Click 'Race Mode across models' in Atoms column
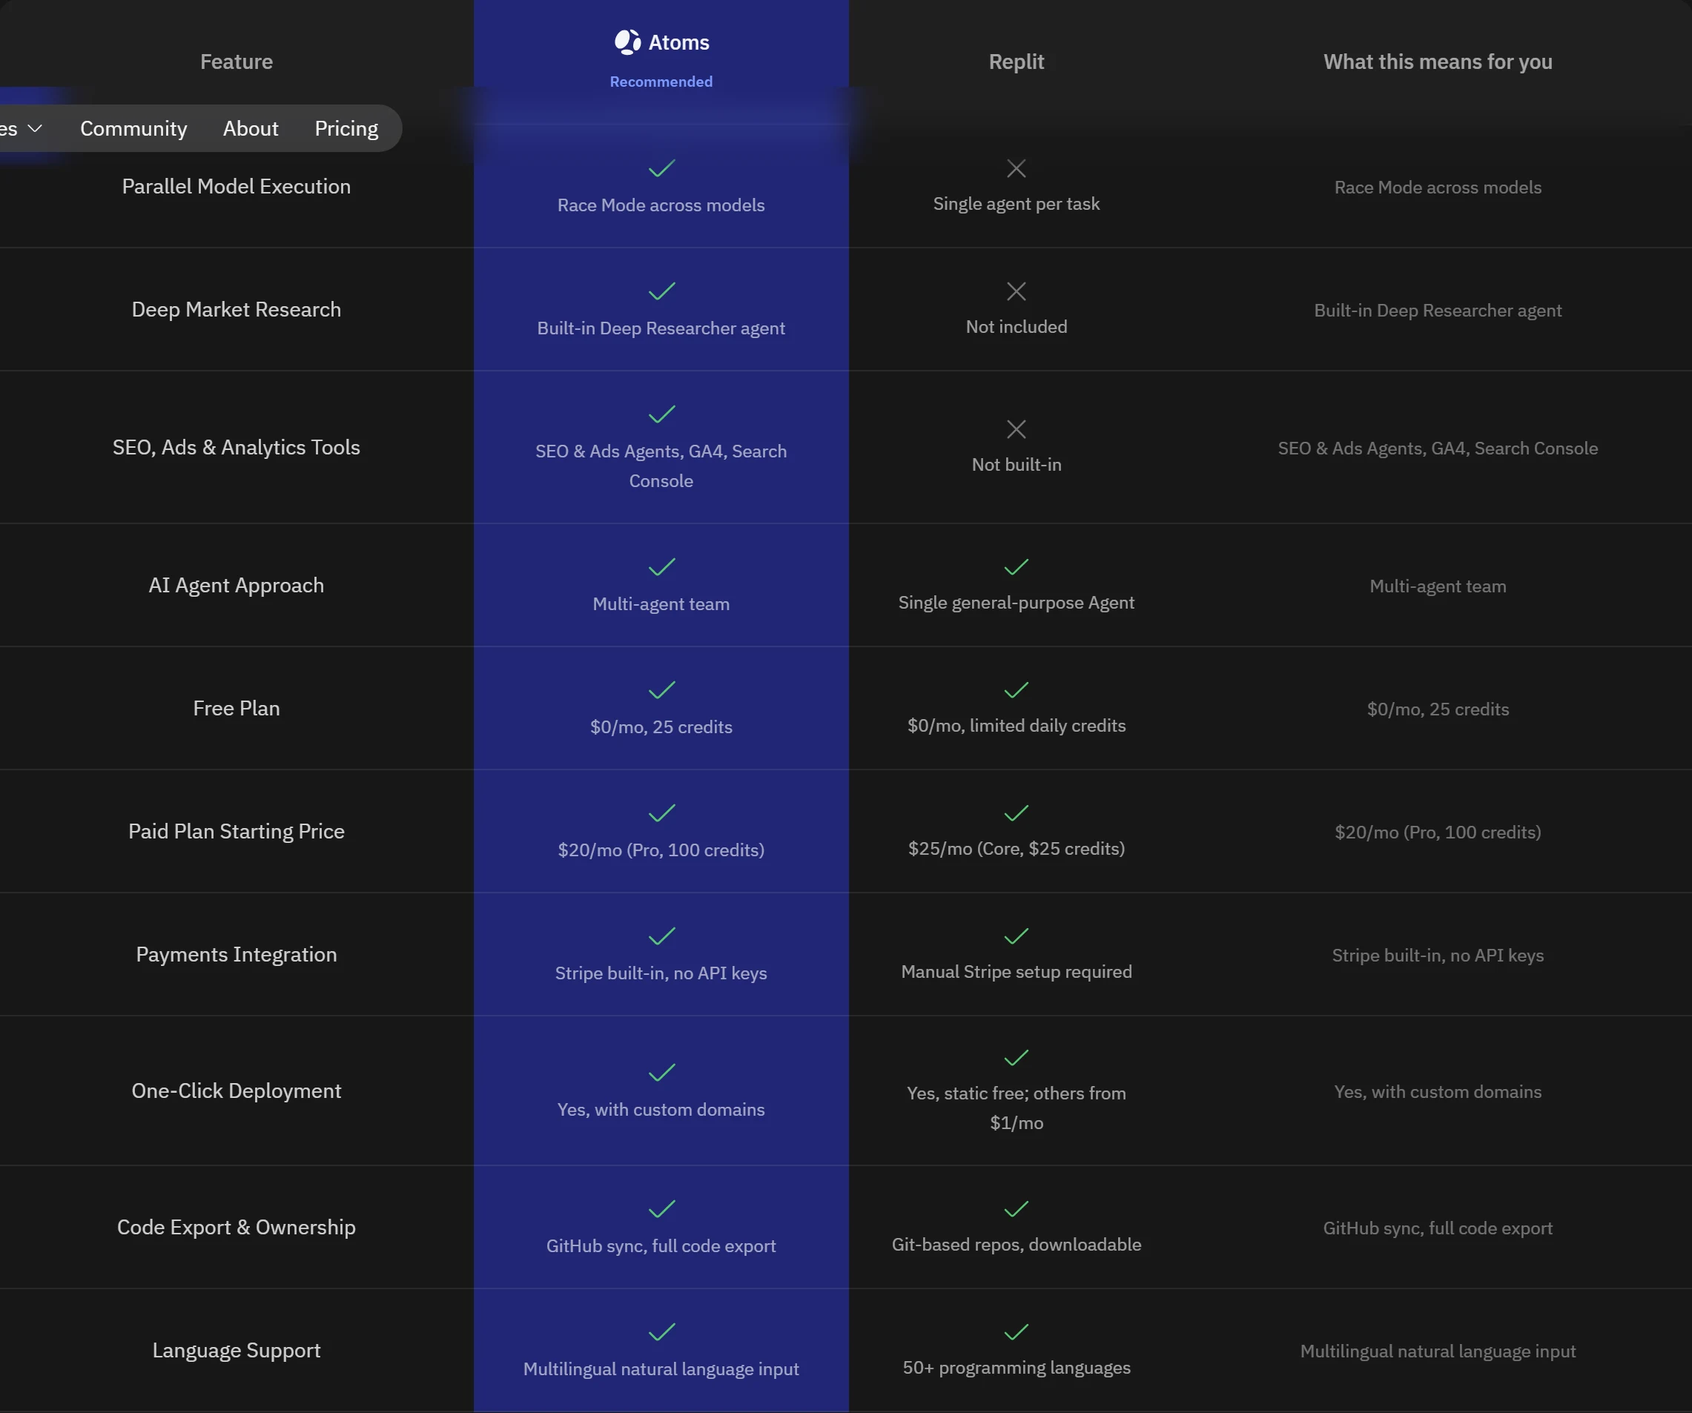Screen dimensions: 1692x1413 point(661,205)
